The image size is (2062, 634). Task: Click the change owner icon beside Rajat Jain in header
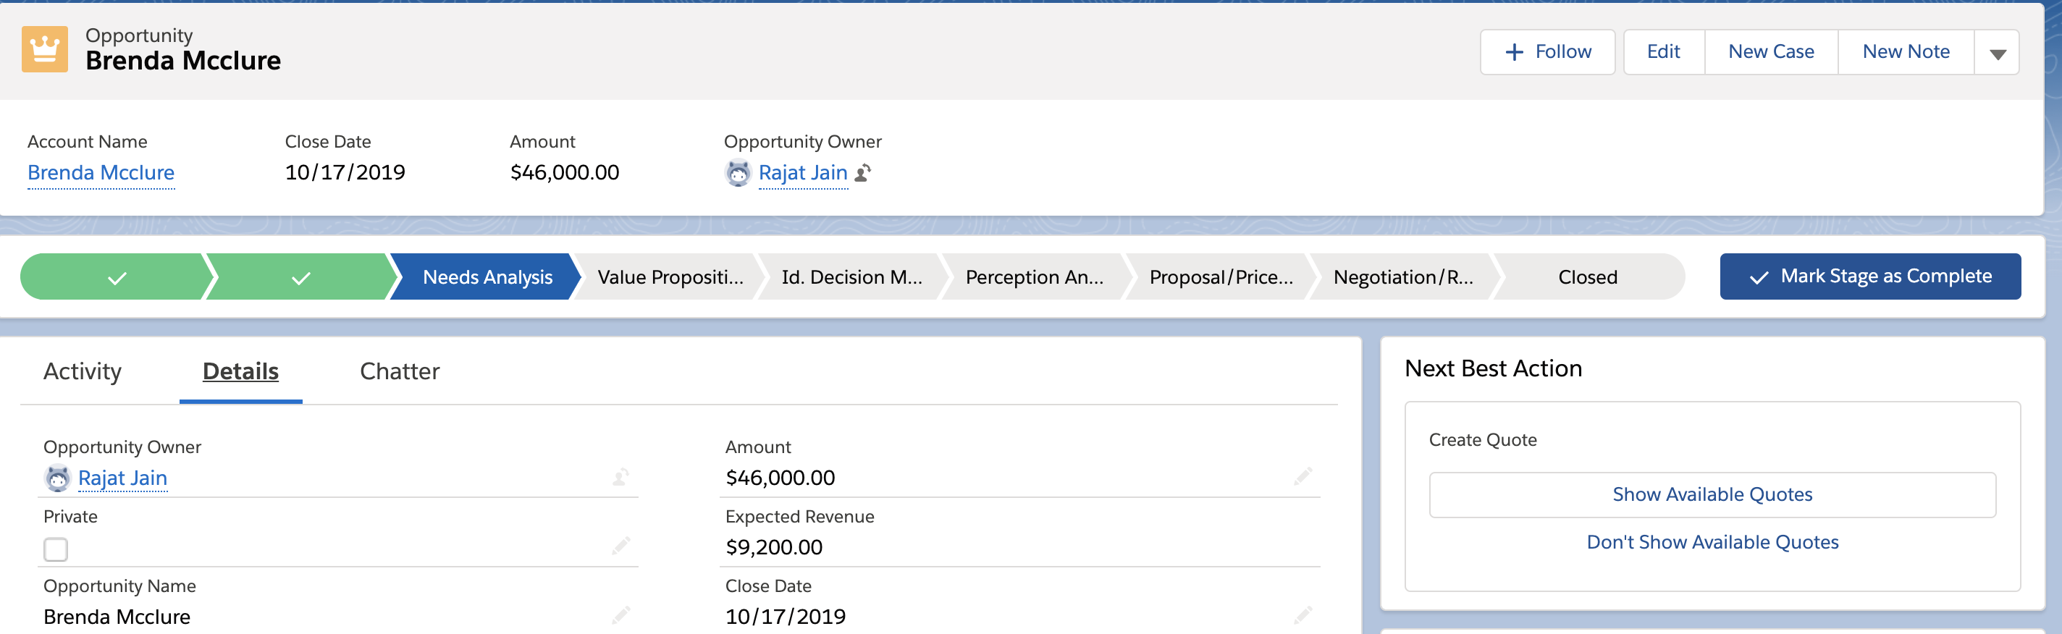(x=863, y=173)
